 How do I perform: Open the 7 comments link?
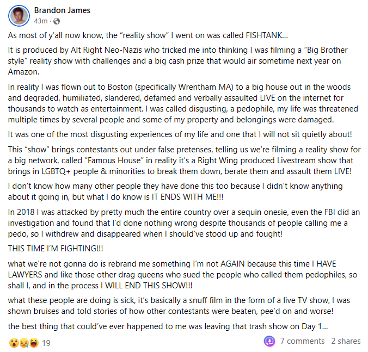click(x=302, y=341)
